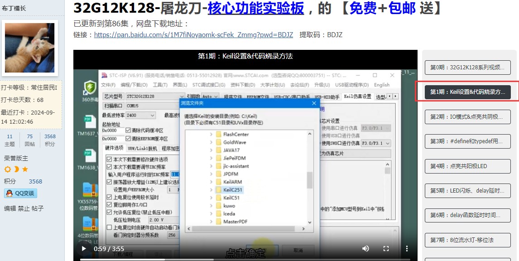Open the COM15 serial port dropdown
519x261 pixels.
[154, 106]
